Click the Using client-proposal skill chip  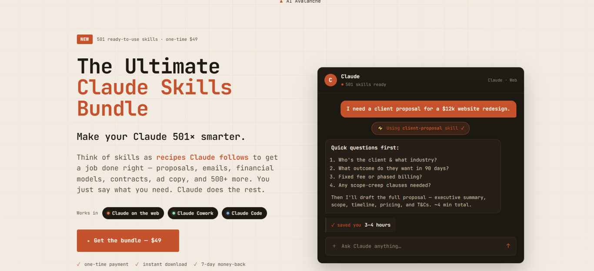pyautogui.click(x=420, y=128)
